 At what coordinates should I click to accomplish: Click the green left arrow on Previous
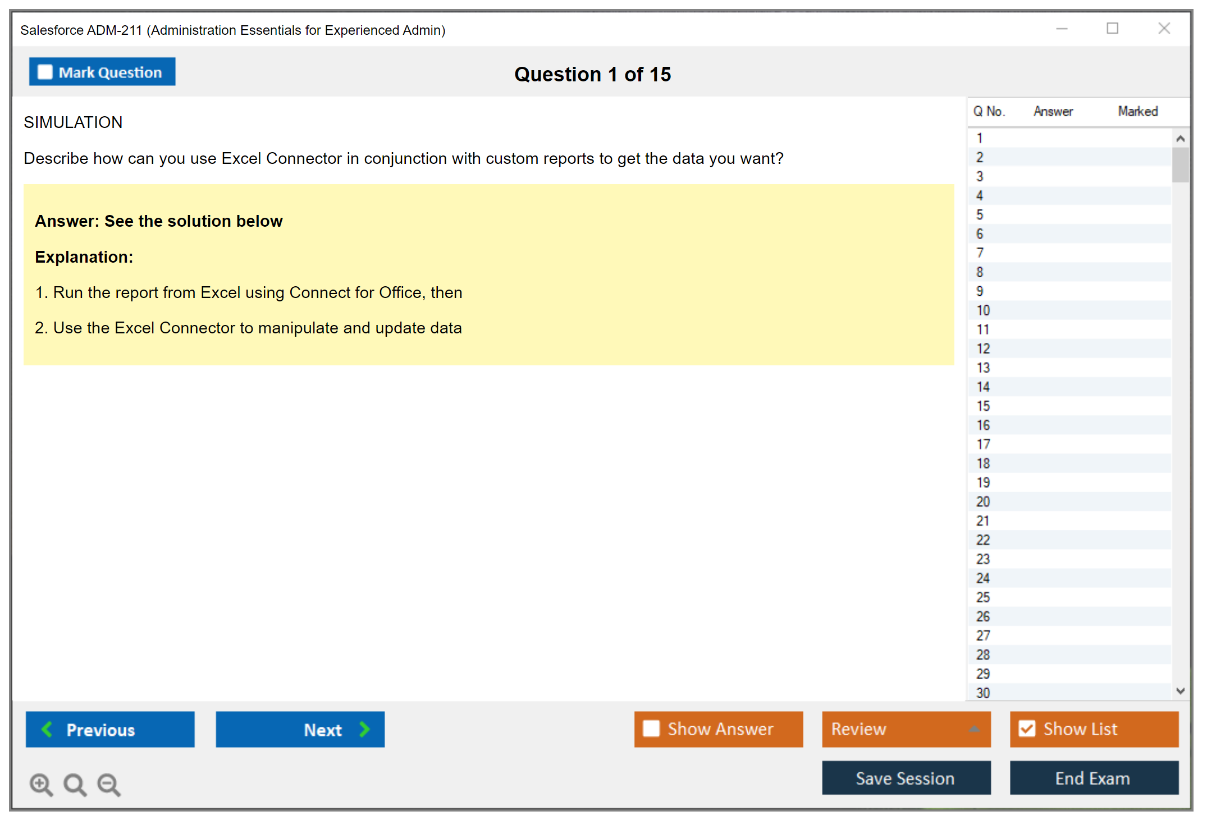[x=47, y=729]
